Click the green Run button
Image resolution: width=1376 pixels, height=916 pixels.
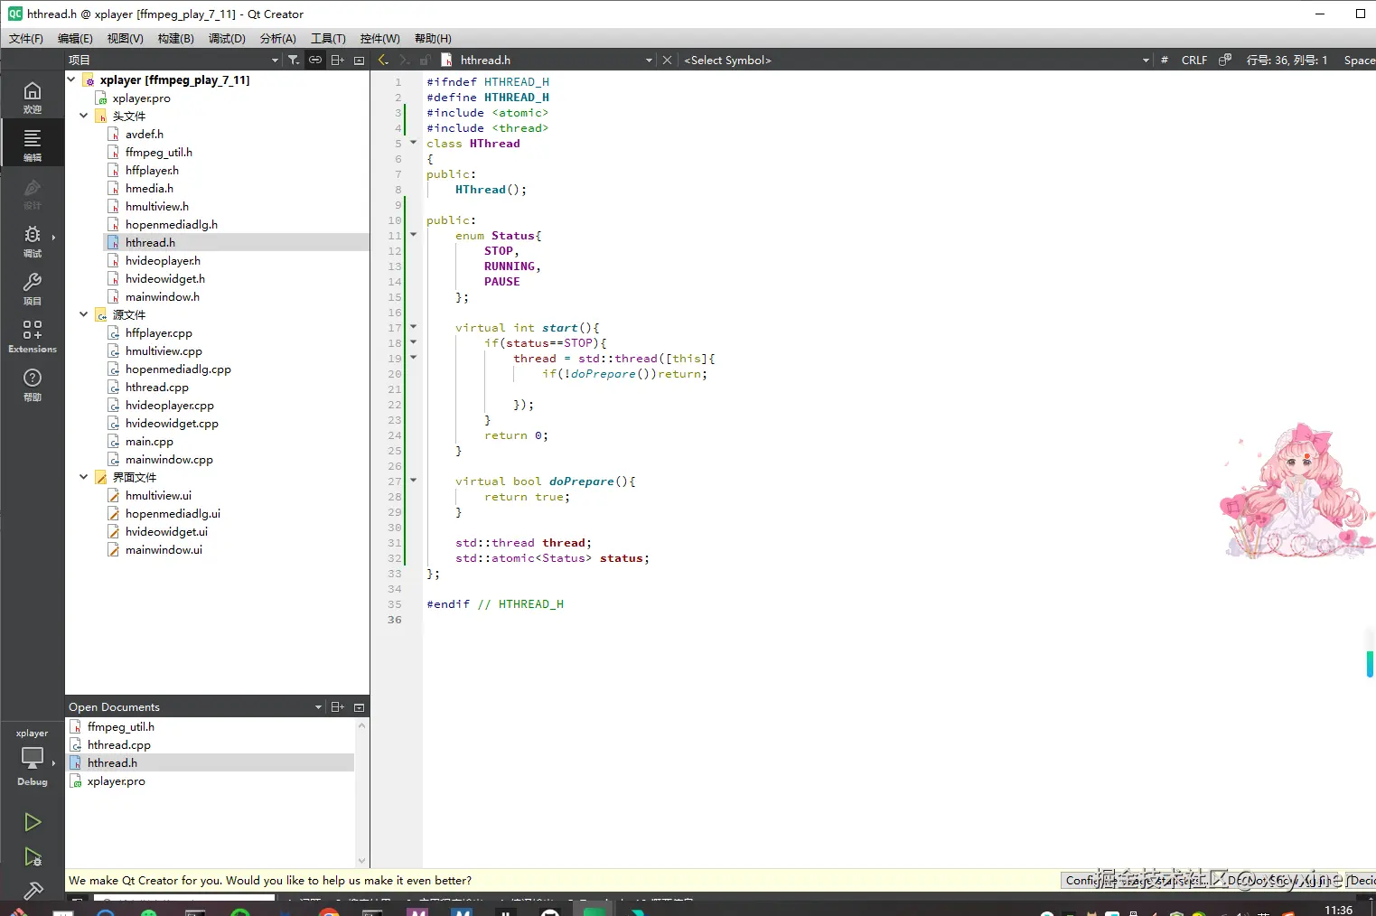(x=33, y=822)
